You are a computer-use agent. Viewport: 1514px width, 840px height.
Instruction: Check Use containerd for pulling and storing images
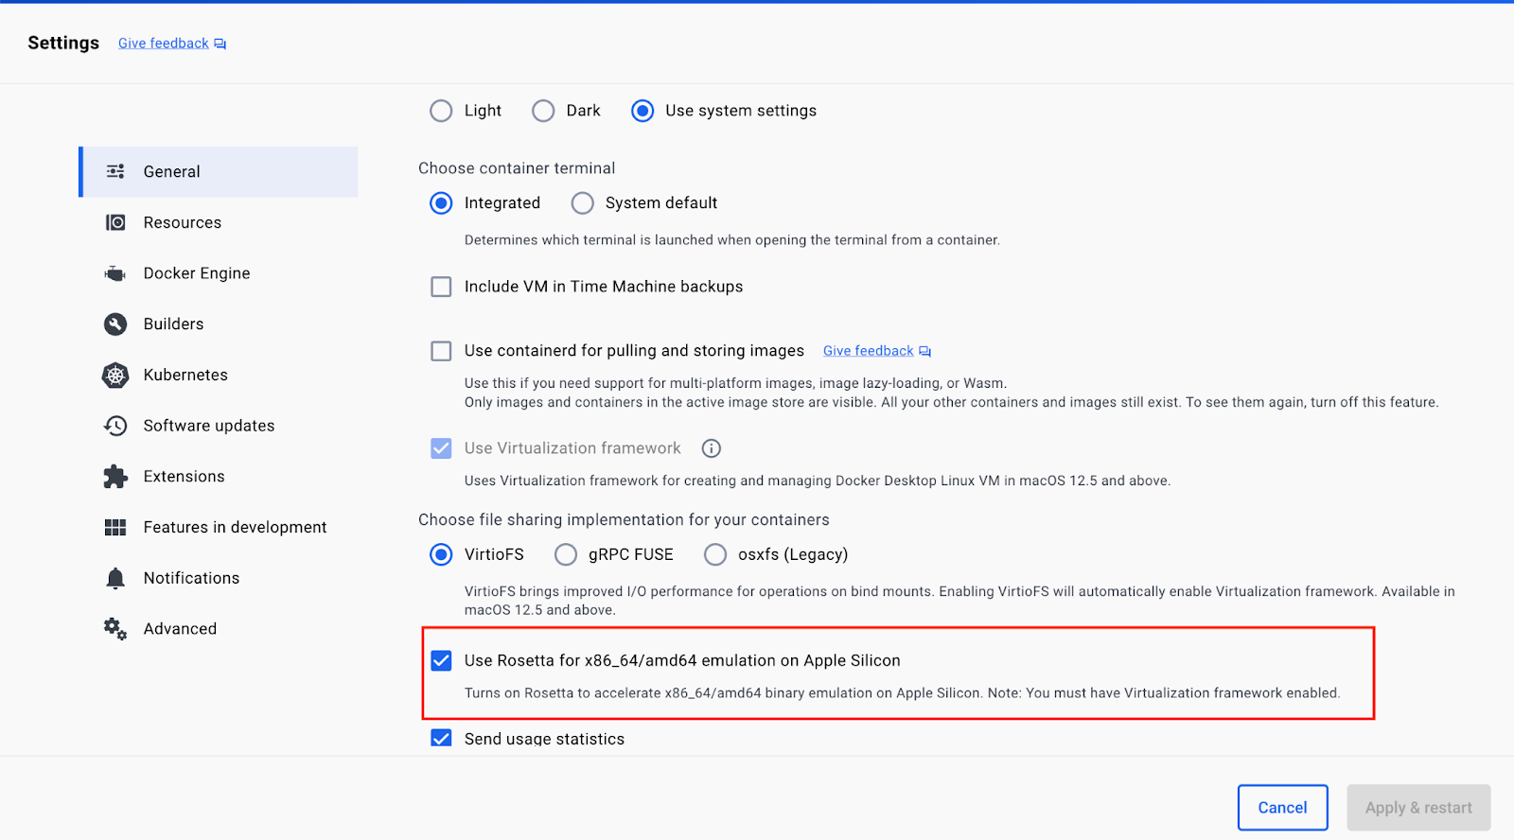pos(441,351)
